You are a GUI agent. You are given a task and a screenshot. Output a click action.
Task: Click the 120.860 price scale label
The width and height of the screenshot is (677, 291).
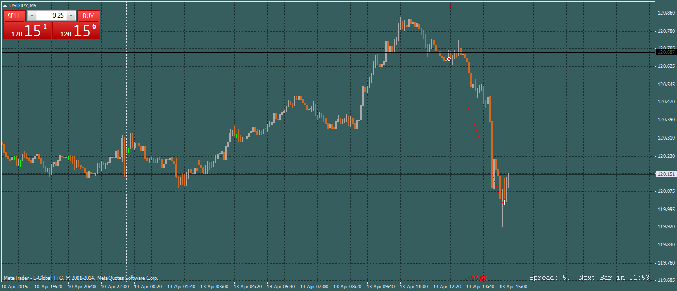[666, 12]
